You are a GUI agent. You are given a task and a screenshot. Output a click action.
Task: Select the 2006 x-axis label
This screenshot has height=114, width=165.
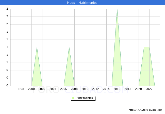pos(64,89)
